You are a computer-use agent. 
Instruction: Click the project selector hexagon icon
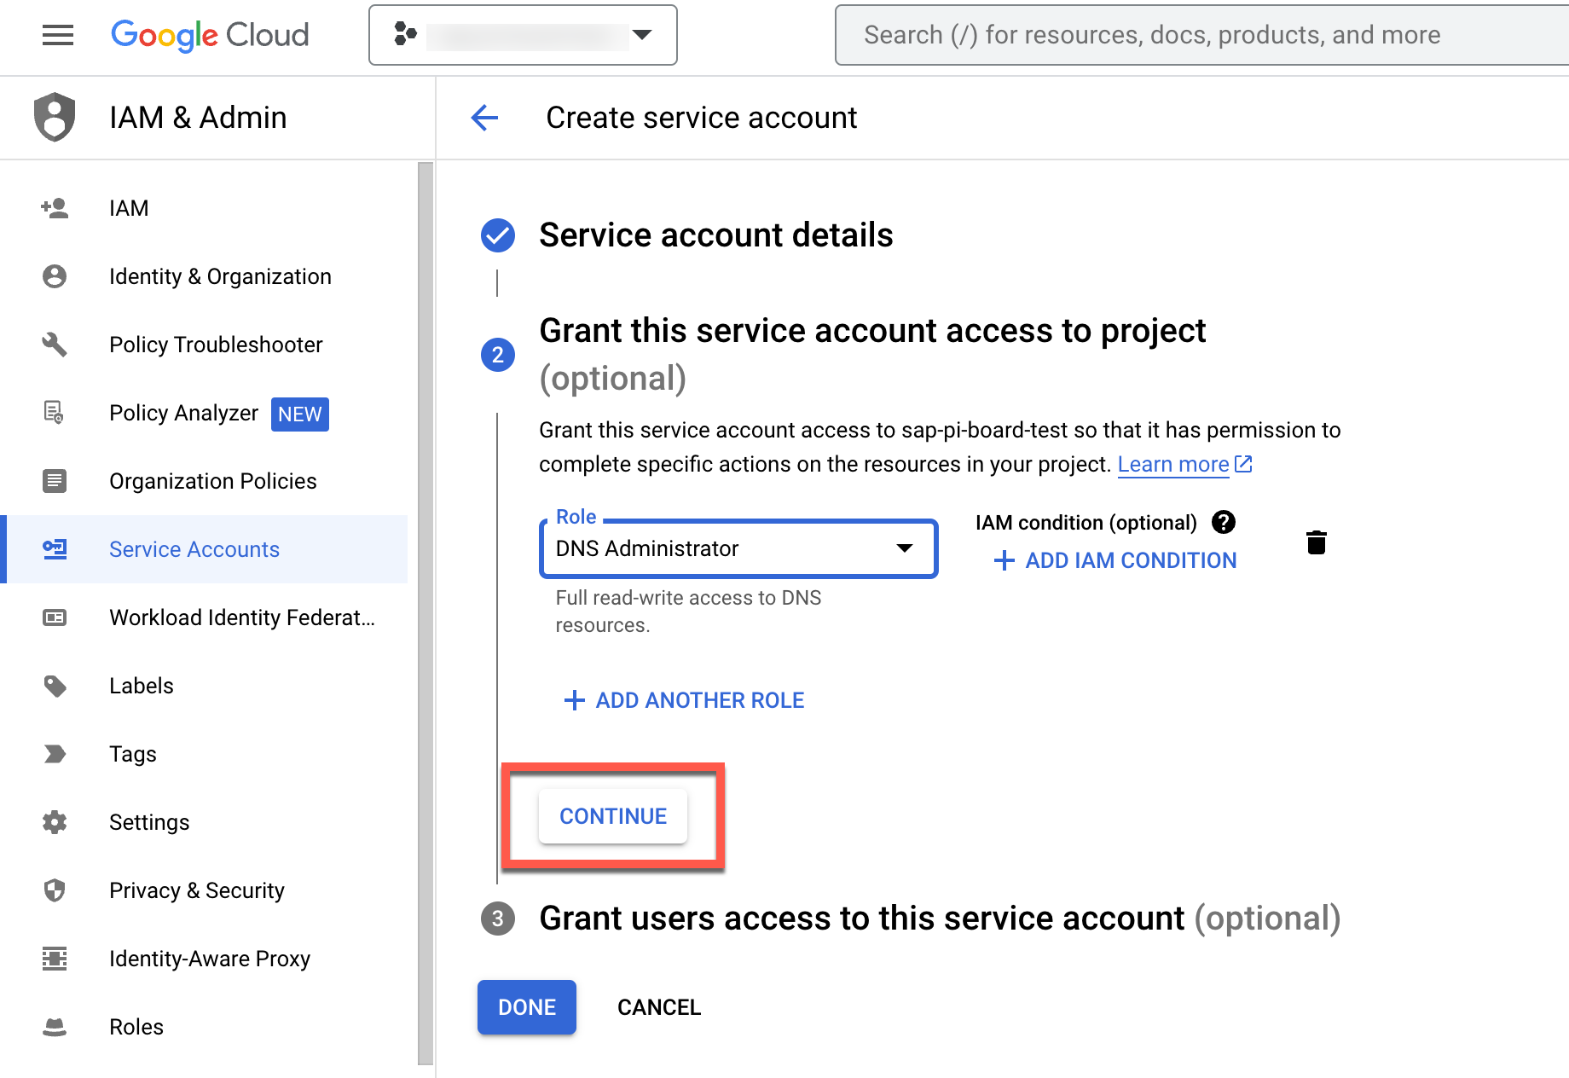(x=406, y=34)
